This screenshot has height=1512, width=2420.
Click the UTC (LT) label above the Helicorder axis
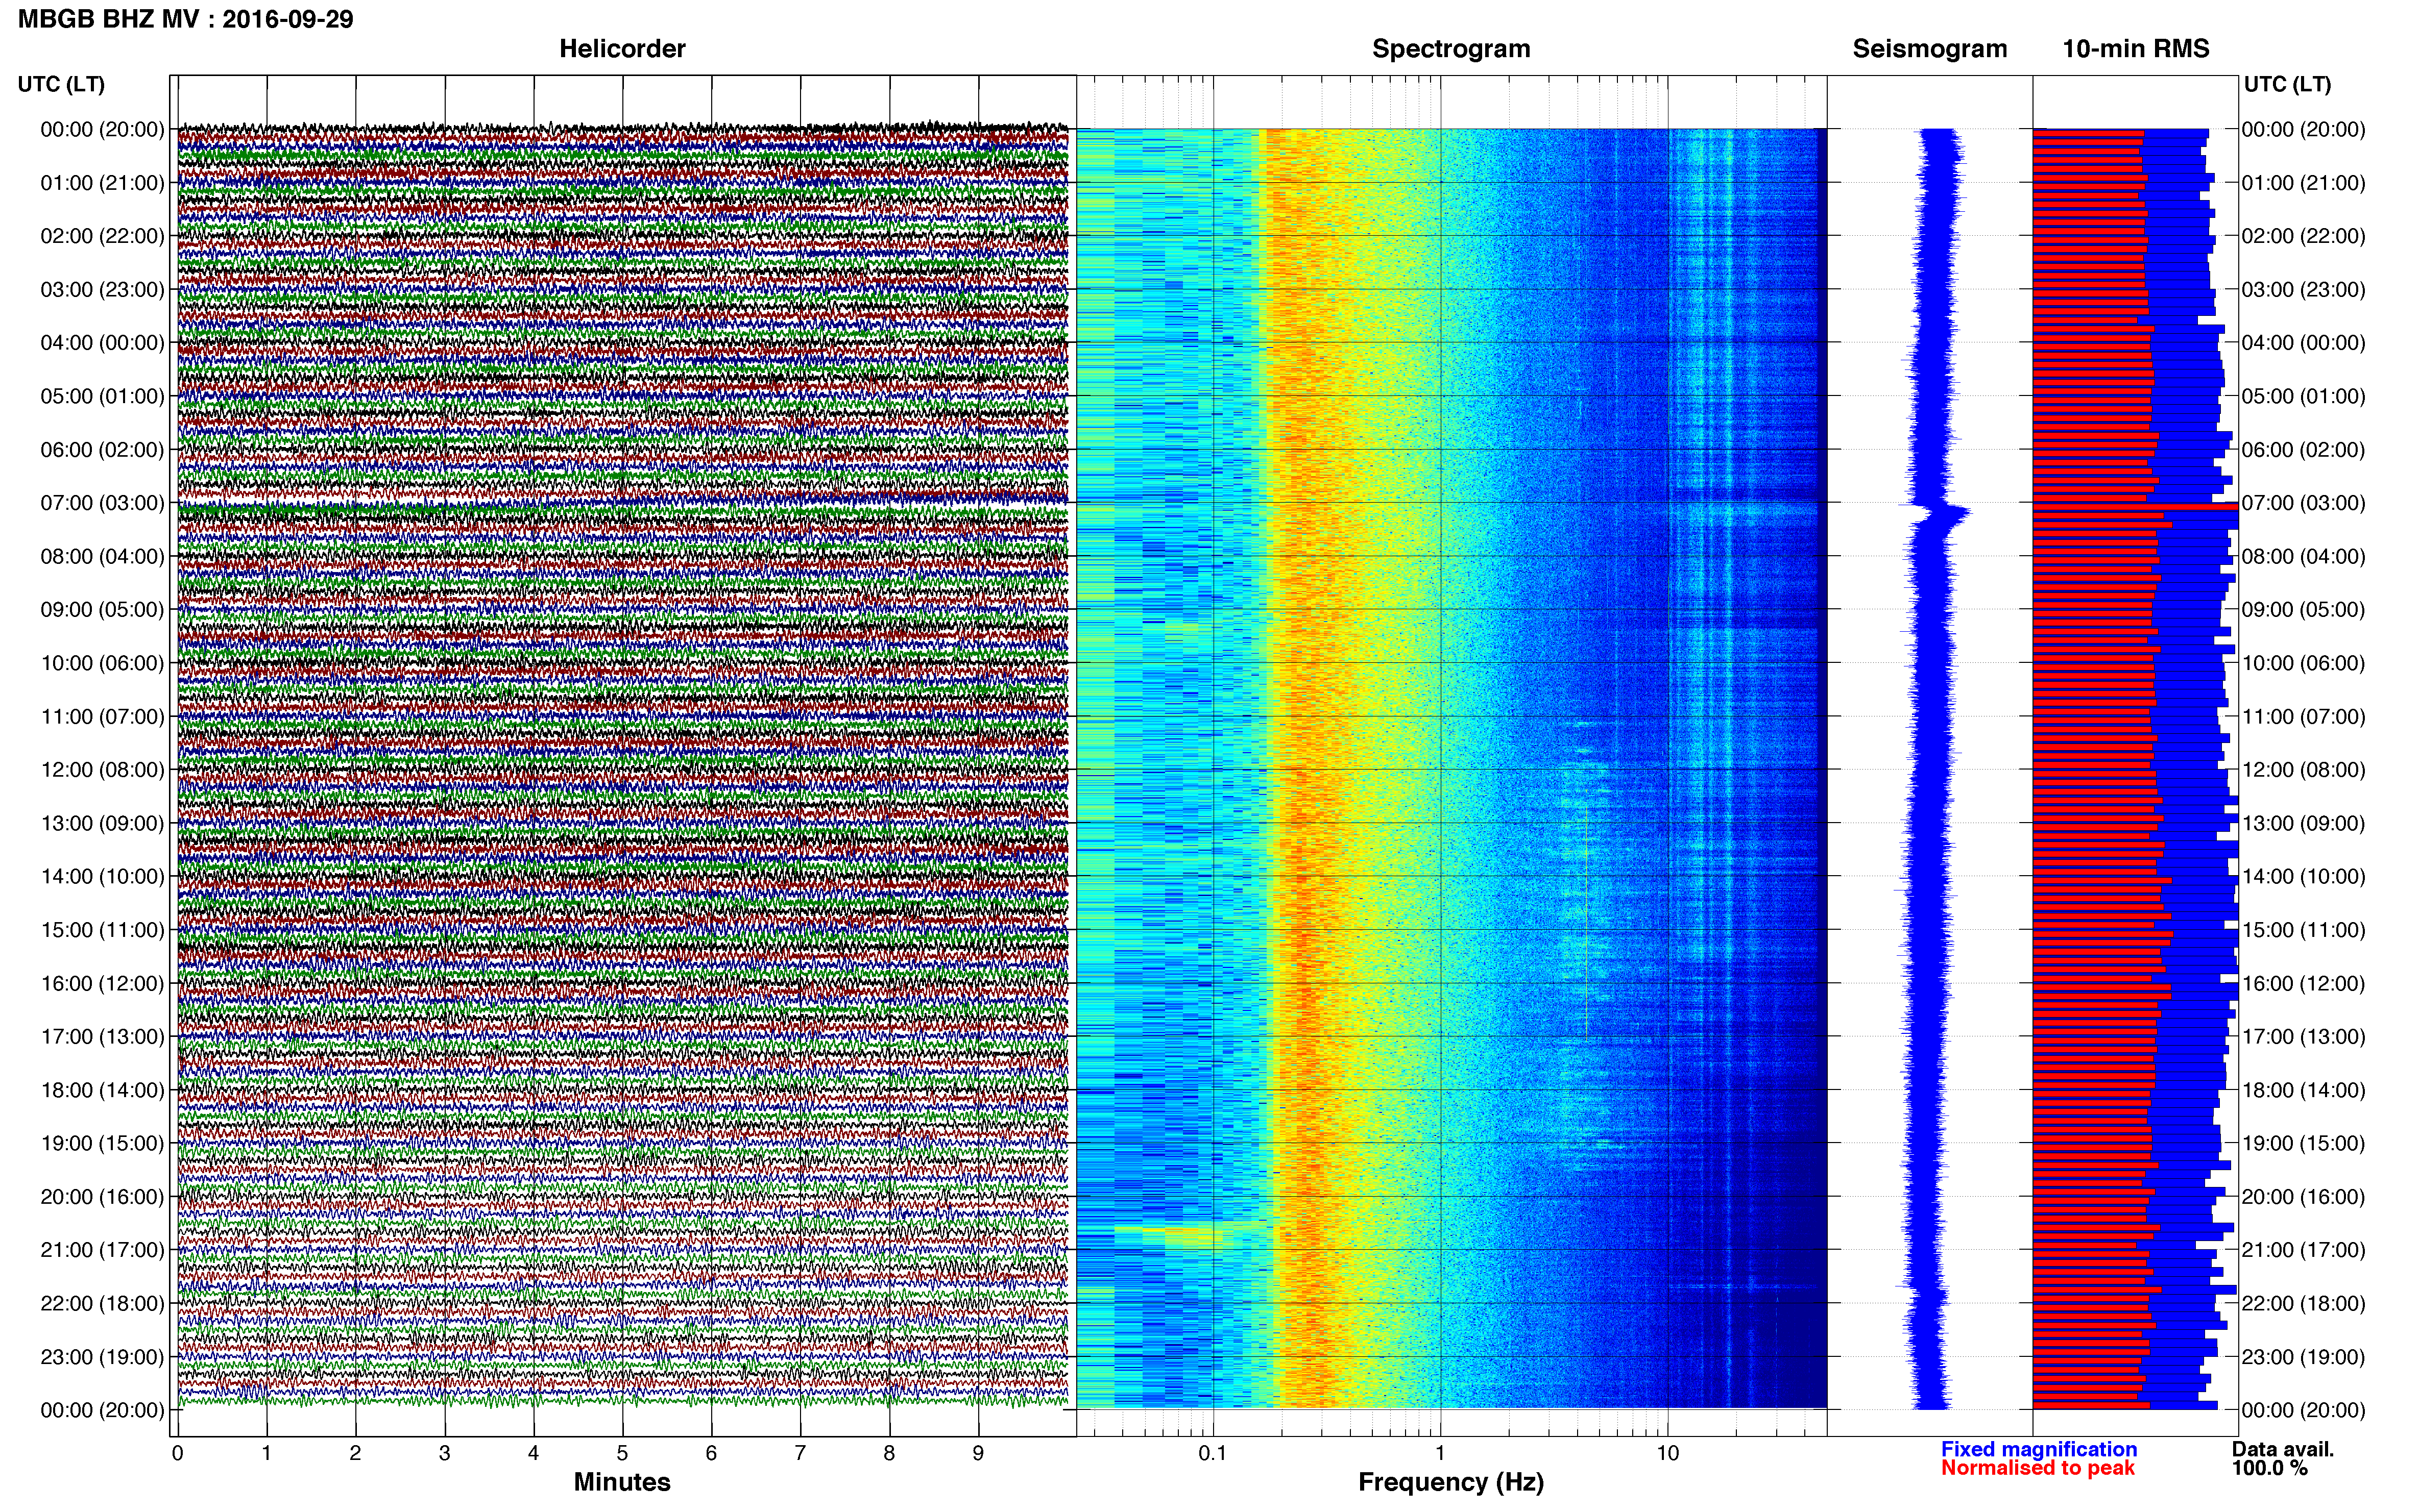point(61,84)
